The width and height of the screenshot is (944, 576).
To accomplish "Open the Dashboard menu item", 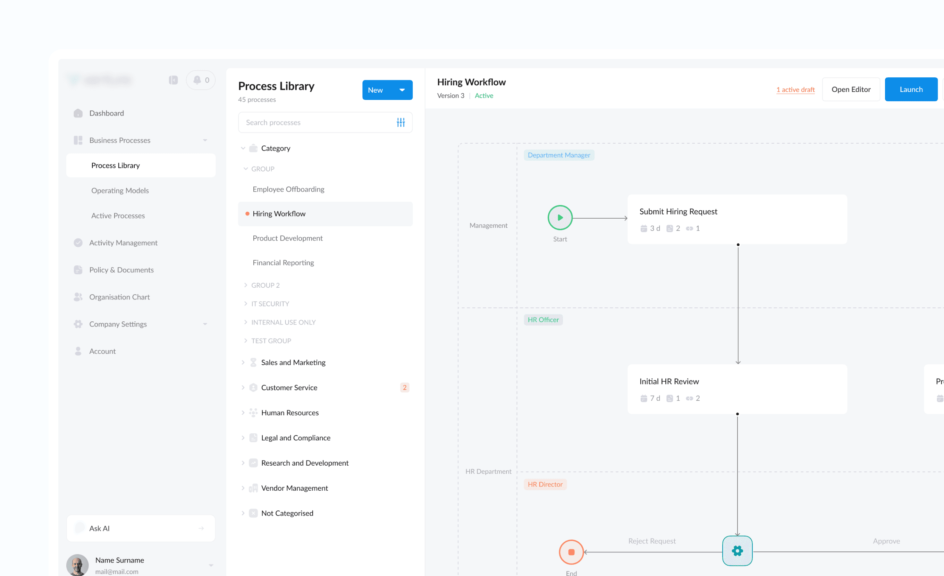I will [141, 113].
